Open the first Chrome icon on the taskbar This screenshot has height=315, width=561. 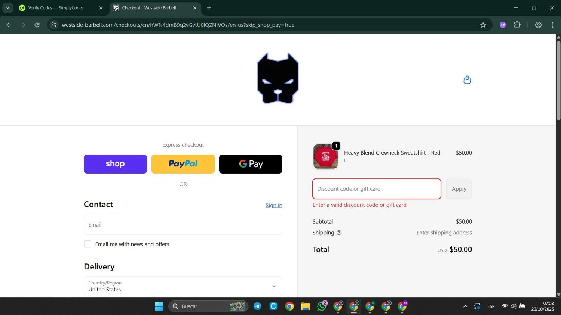pyautogui.click(x=289, y=306)
